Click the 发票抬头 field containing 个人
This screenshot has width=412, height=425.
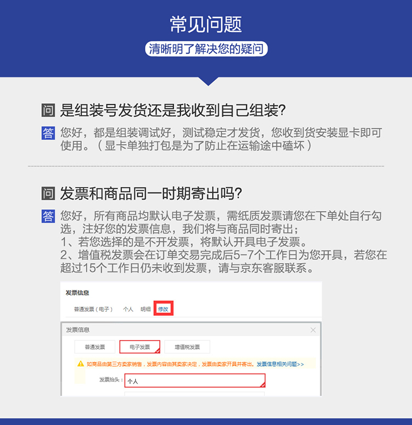tap(195, 381)
